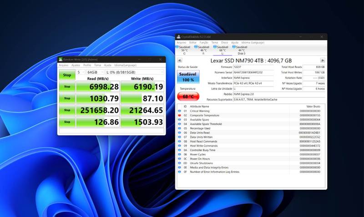Viewport: 364px width, 217px height.
Task: Click the Número Serial field
Action: (x=253, y=72)
